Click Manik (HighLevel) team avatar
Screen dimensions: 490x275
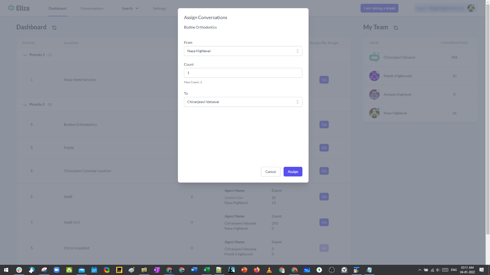click(374, 76)
